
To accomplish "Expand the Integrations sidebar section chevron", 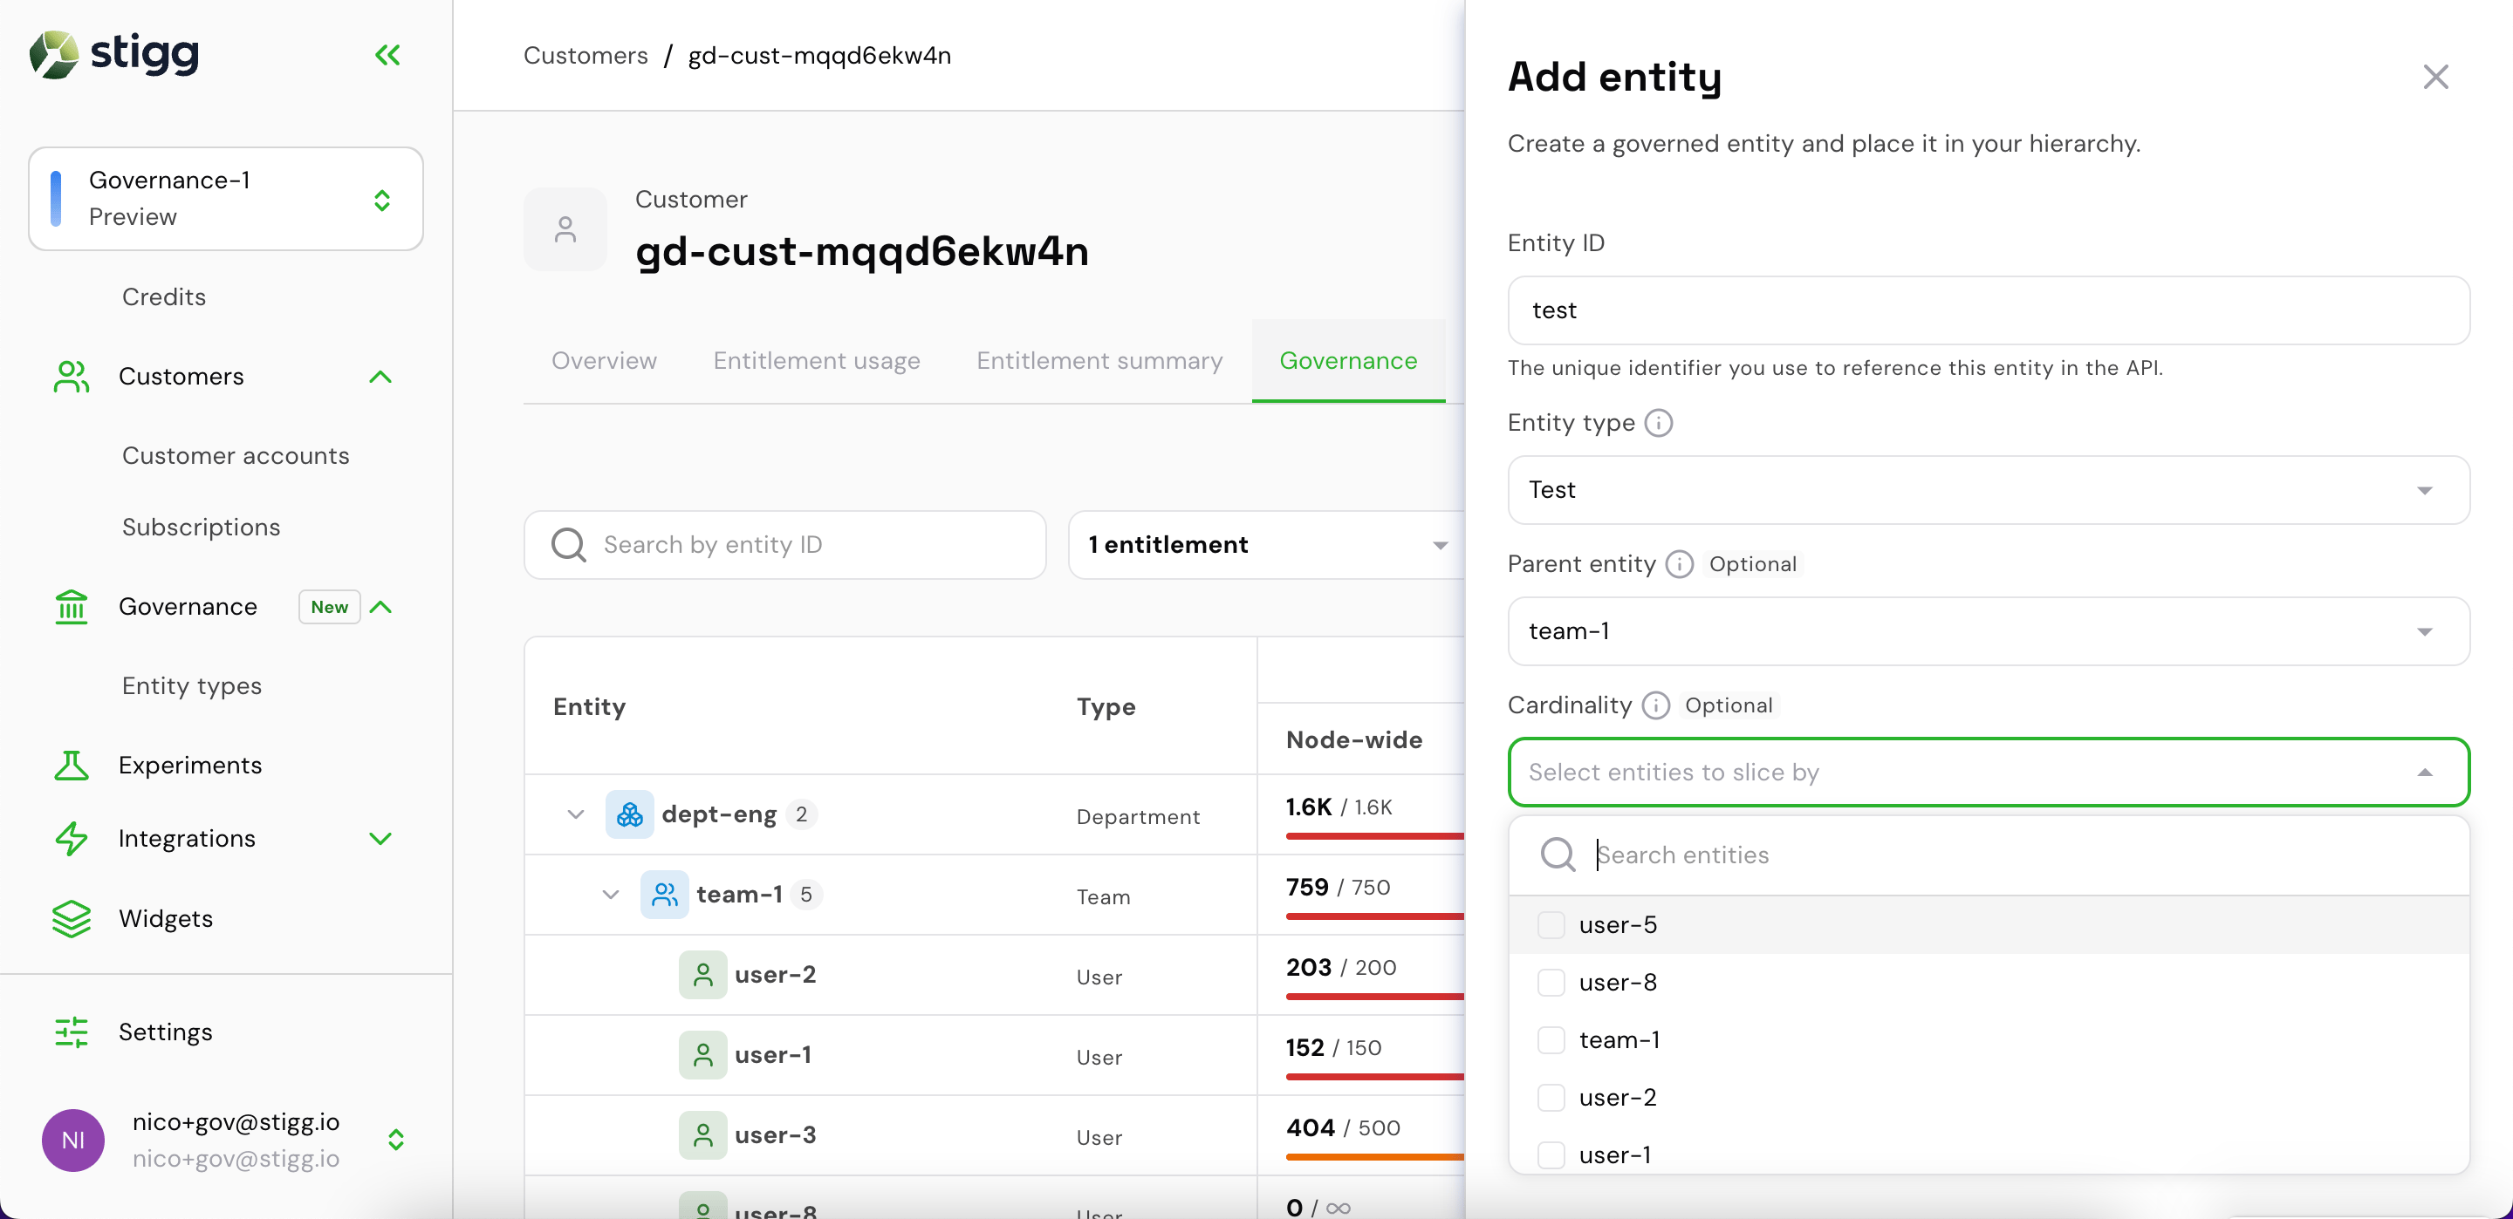I will (x=380, y=839).
